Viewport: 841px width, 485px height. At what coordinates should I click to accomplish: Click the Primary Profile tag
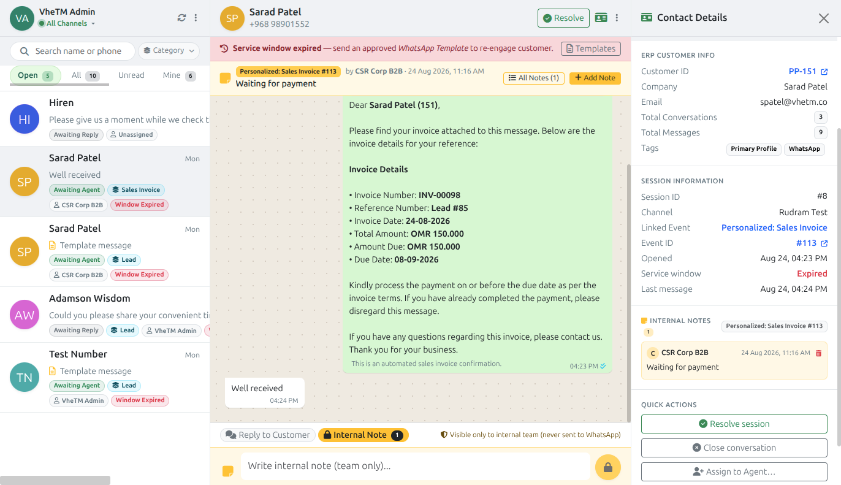coord(753,149)
